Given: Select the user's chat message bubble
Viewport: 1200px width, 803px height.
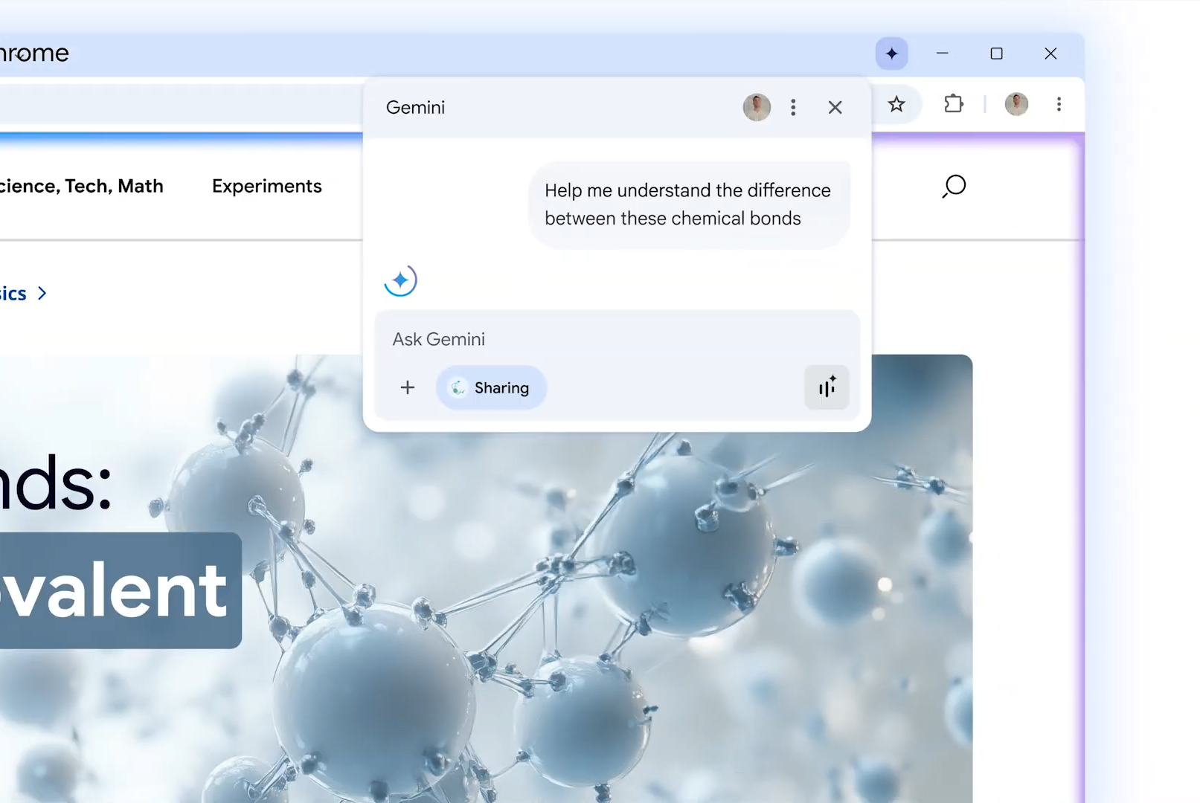Looking at the screenshot, I should 688,204.
